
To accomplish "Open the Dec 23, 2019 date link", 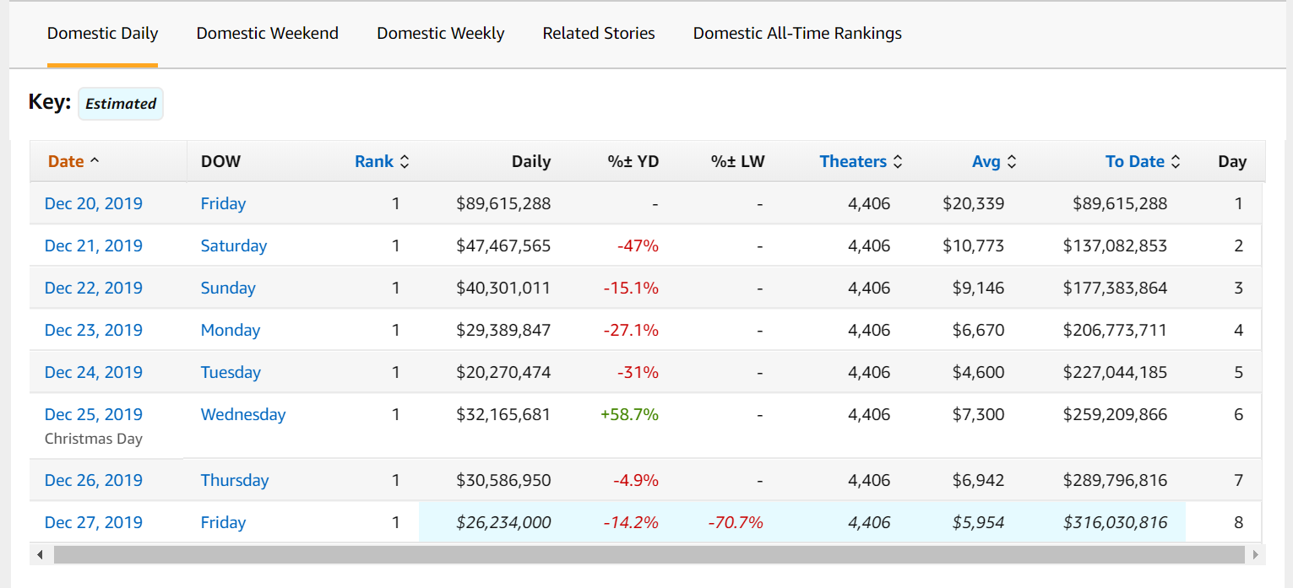I will click(94, 330).
